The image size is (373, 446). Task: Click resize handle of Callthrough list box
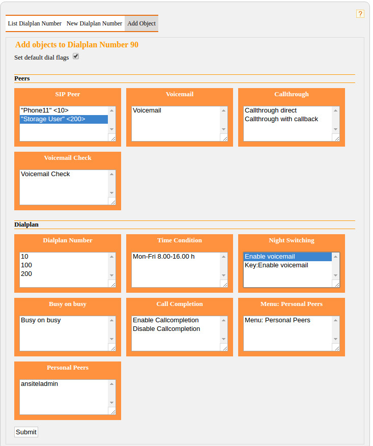336,137
